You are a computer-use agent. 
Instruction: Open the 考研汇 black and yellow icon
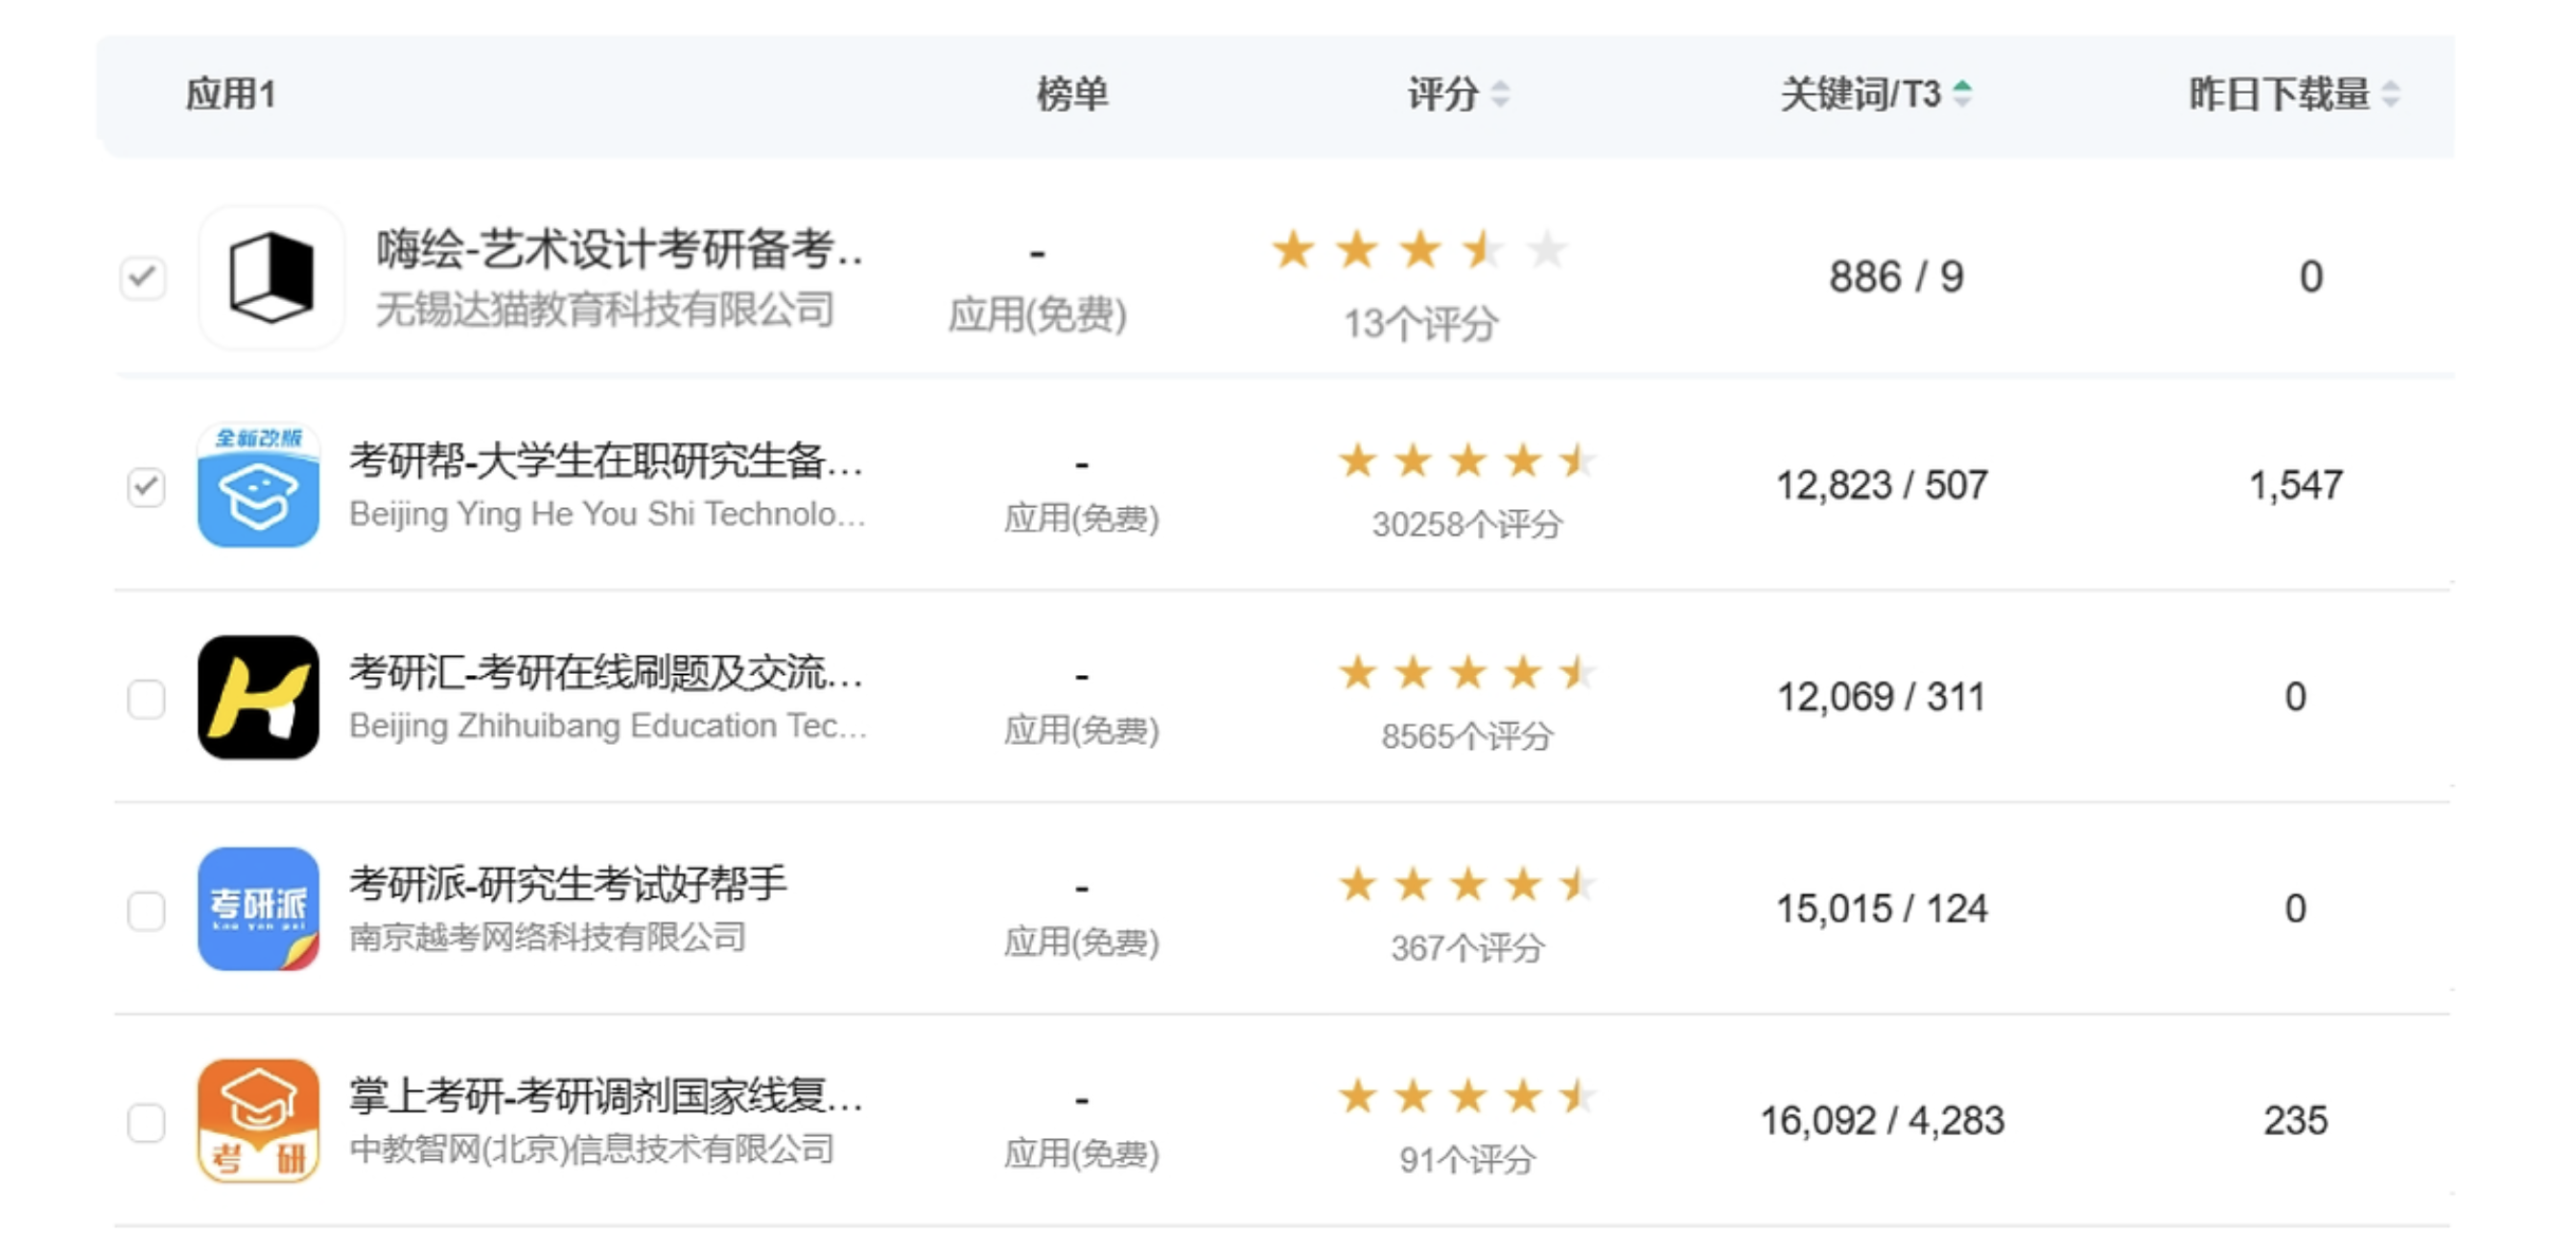258,697
